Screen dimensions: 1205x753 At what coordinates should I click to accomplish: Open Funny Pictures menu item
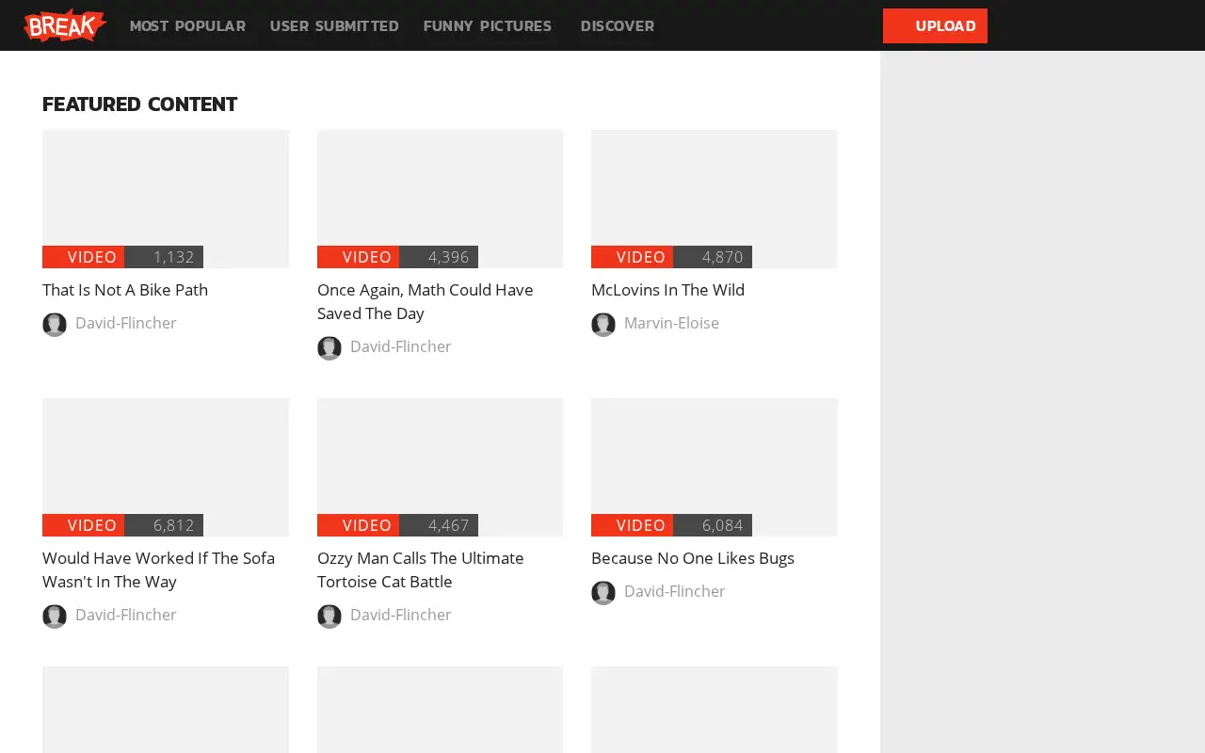coord(488,26)
